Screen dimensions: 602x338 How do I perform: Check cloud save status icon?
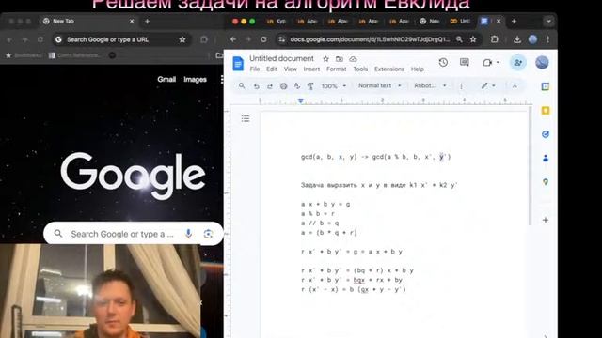353,59
